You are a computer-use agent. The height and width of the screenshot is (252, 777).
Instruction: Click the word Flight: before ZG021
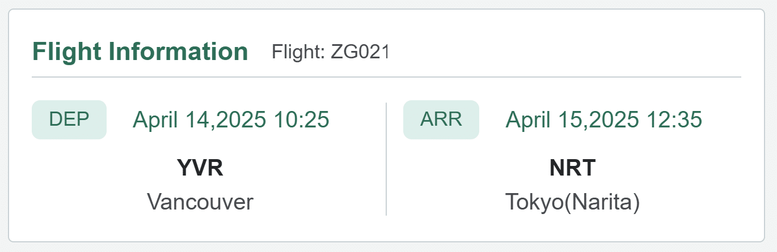tap(298, 52)
